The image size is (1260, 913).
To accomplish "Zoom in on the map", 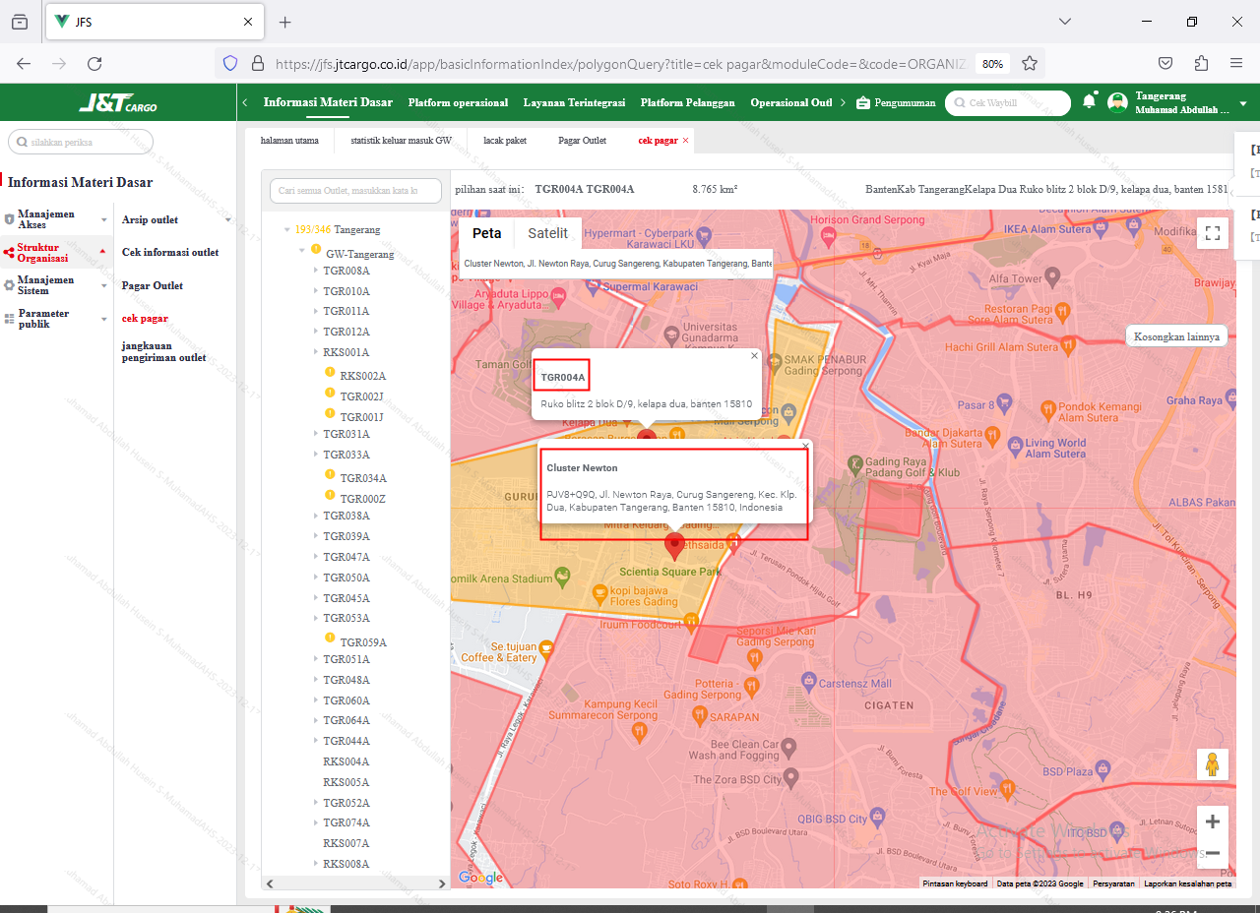I will pos(1213,822).
